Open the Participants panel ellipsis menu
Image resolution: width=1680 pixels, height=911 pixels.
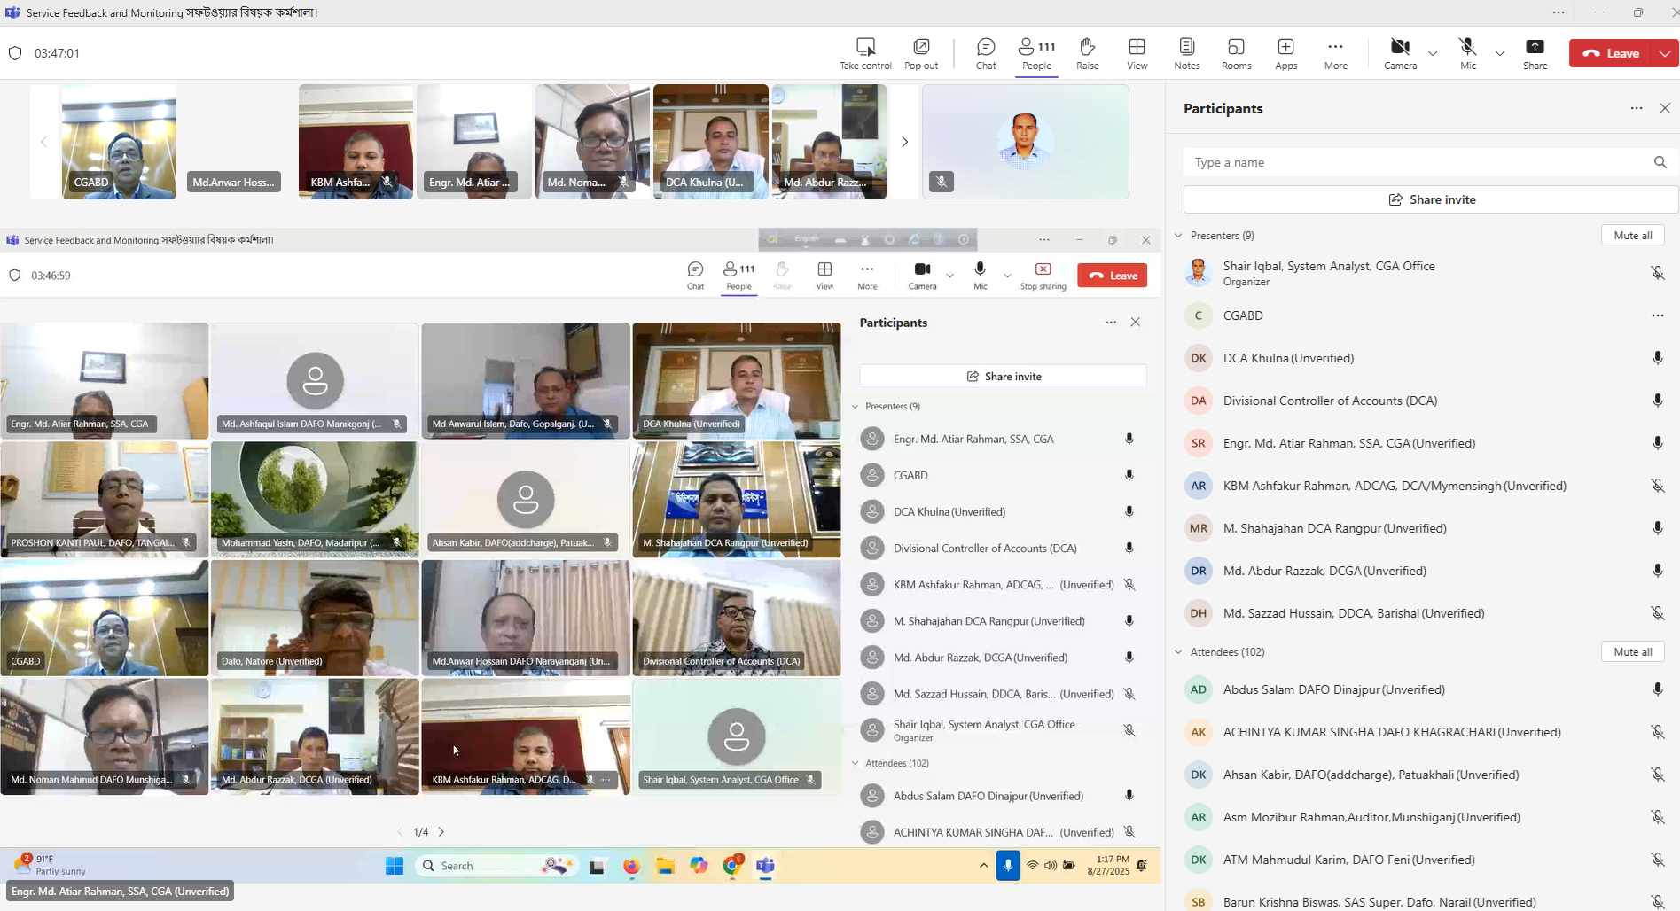1636,108
